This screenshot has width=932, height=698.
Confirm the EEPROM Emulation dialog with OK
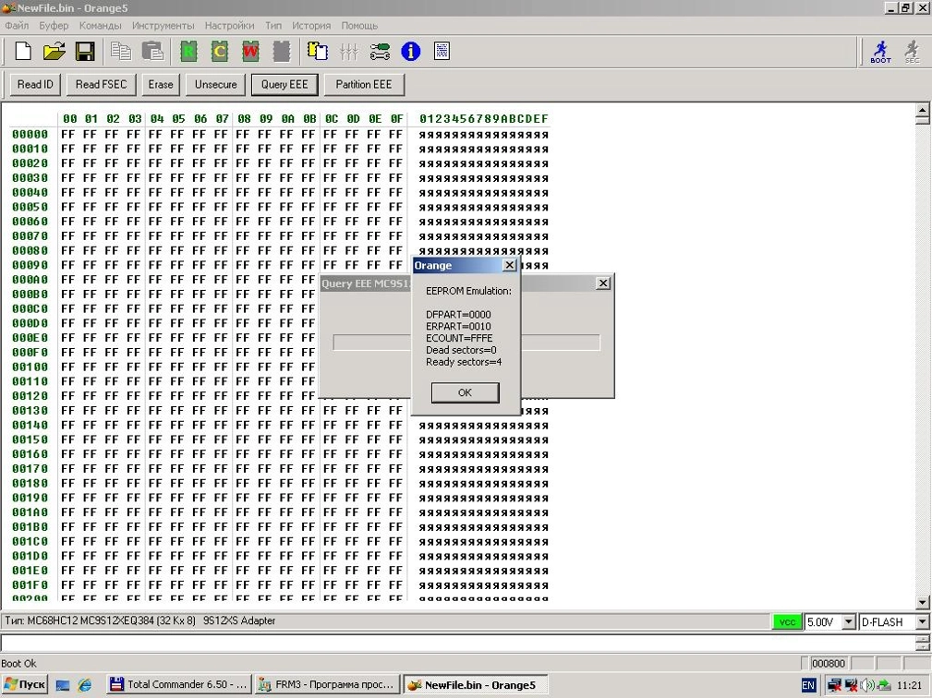click(465, 392)
